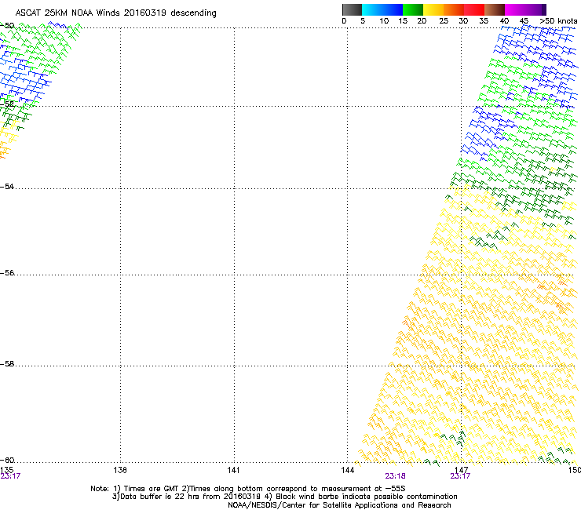Click the longitude label 141
Image resolution: width=581 pixels, height=510 pixels.
233,470
